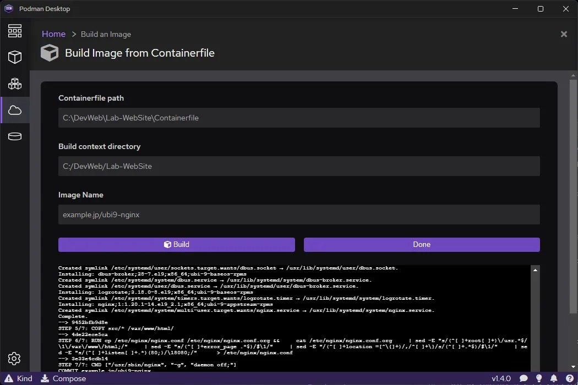Click the Kind warning status item
The image size is (578, 385).
click(19, 378)
